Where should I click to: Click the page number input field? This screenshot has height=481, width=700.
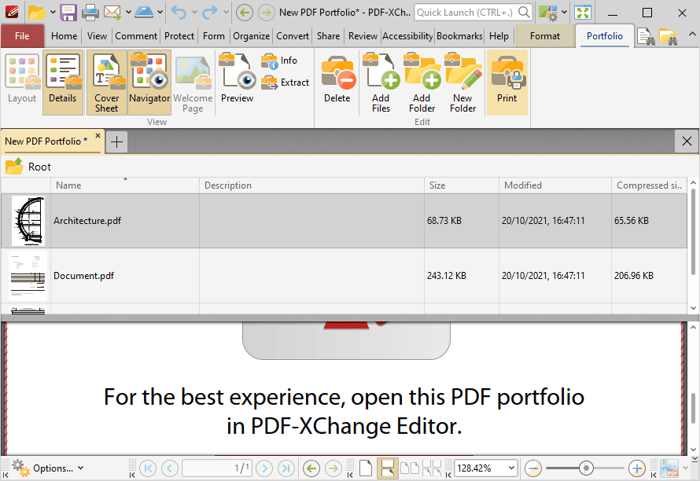click(217, 468)
